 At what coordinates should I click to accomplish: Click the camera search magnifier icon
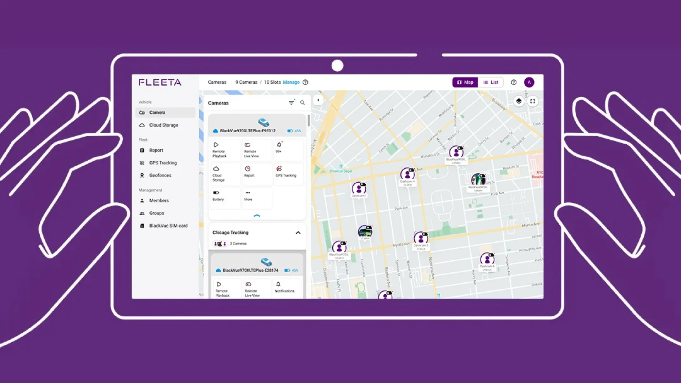[303, 103]
